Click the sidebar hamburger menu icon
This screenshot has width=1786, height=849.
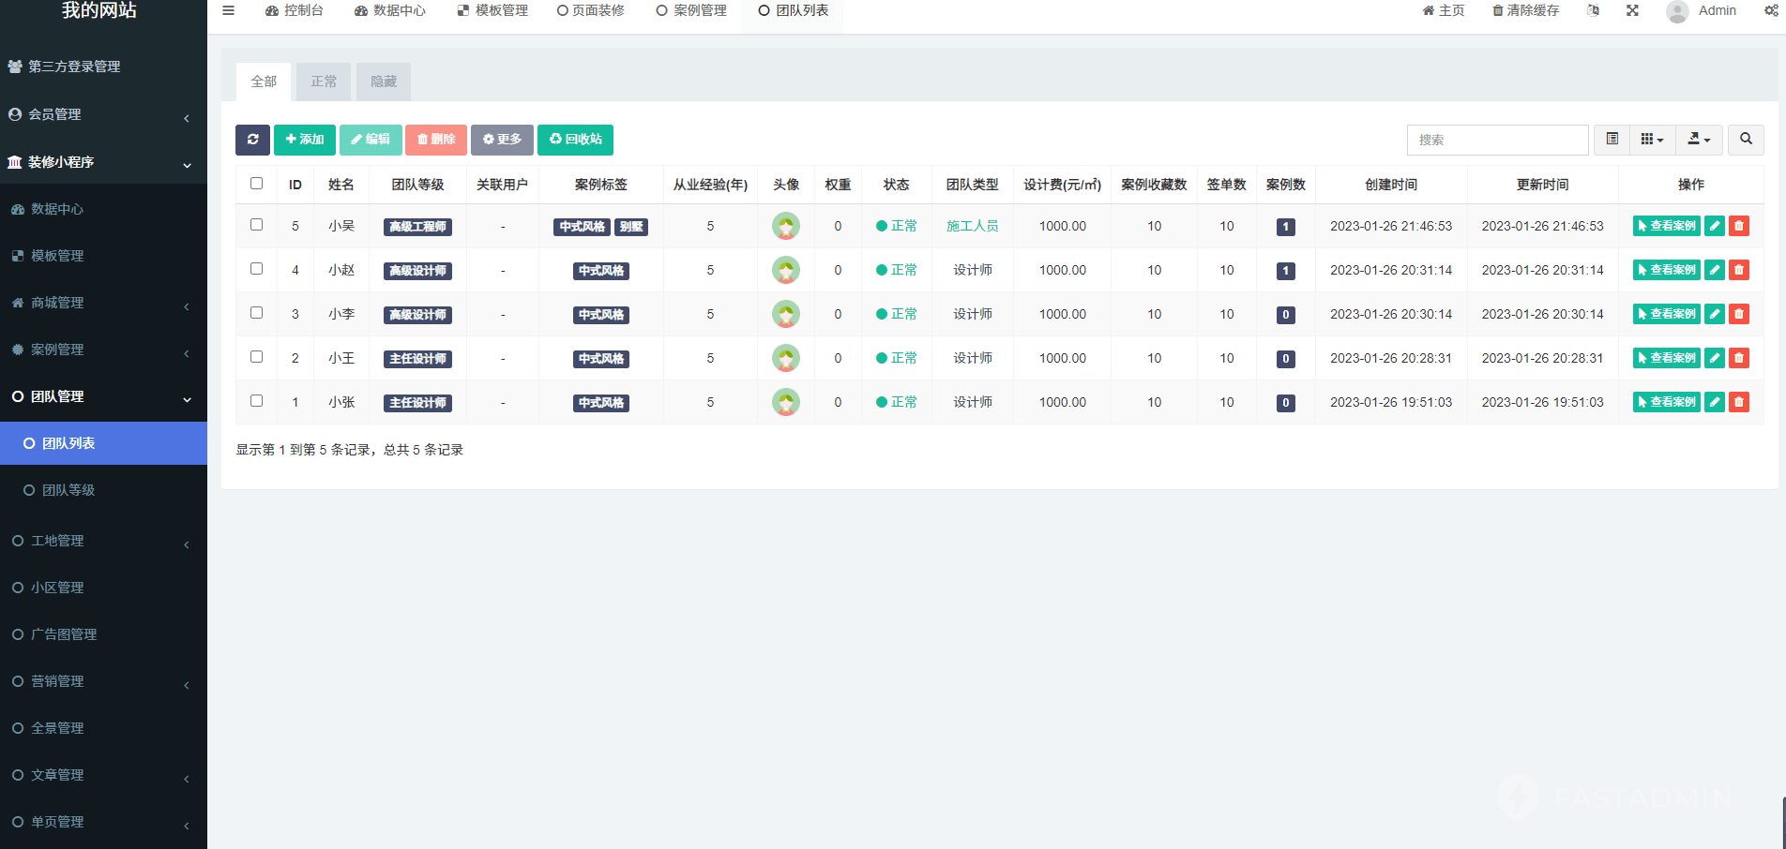[x=228, y=10]
